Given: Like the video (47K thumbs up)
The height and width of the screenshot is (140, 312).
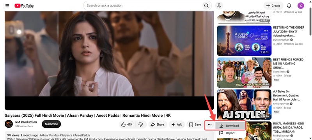Looking at the screenshot, I should pos(127,124).
